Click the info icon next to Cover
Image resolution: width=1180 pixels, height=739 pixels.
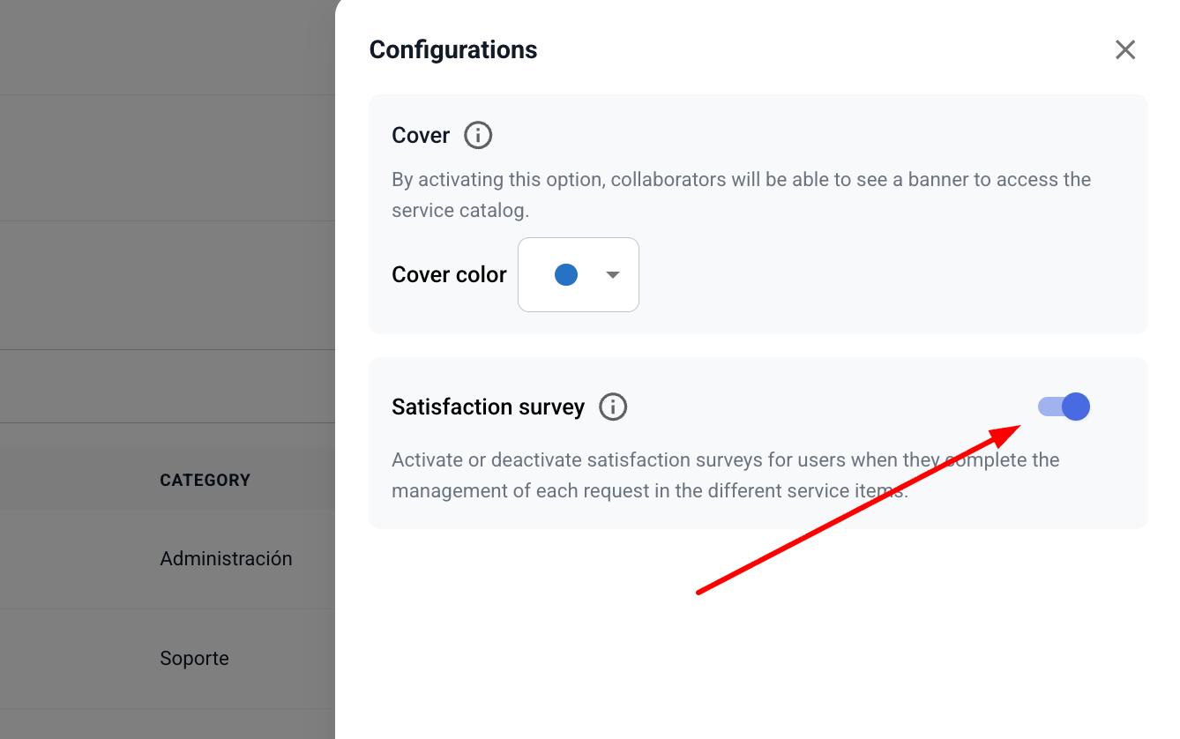(478, 136)
